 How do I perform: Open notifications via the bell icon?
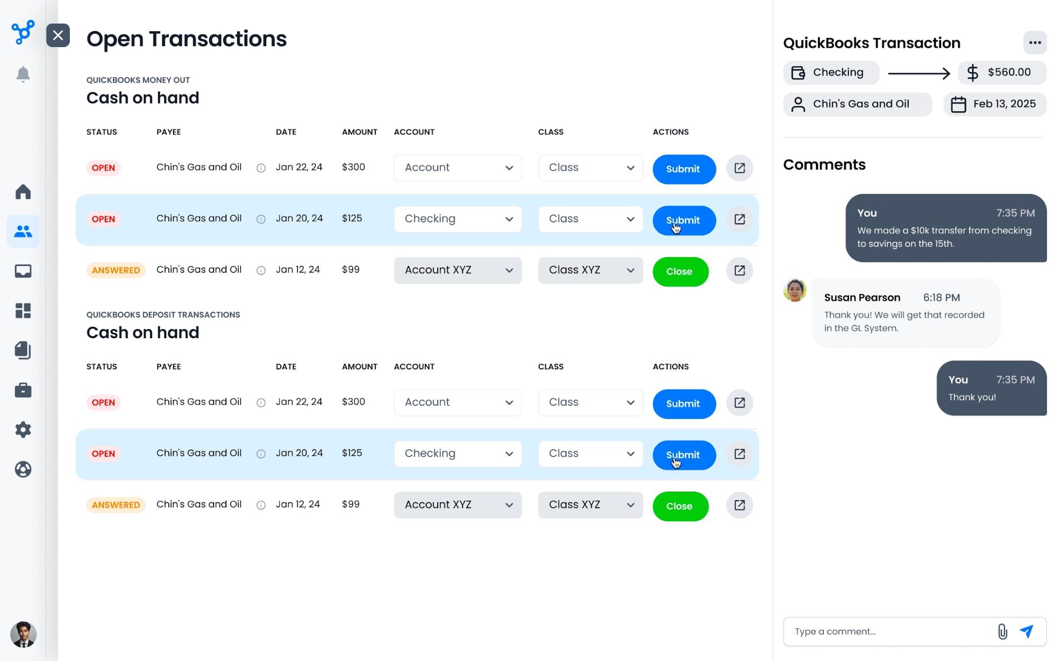(23, 74)
